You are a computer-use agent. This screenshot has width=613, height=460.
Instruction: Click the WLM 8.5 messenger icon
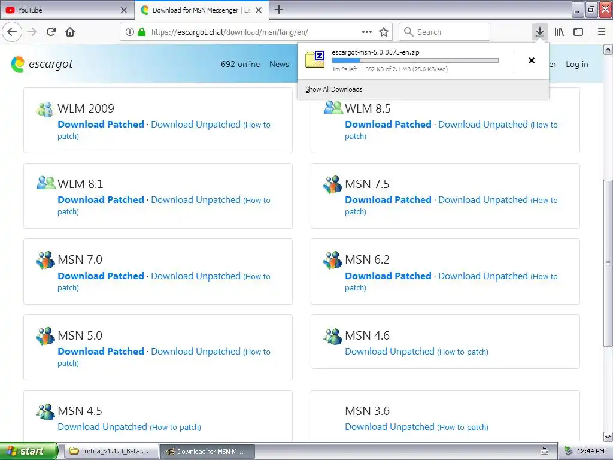[333, 107]
